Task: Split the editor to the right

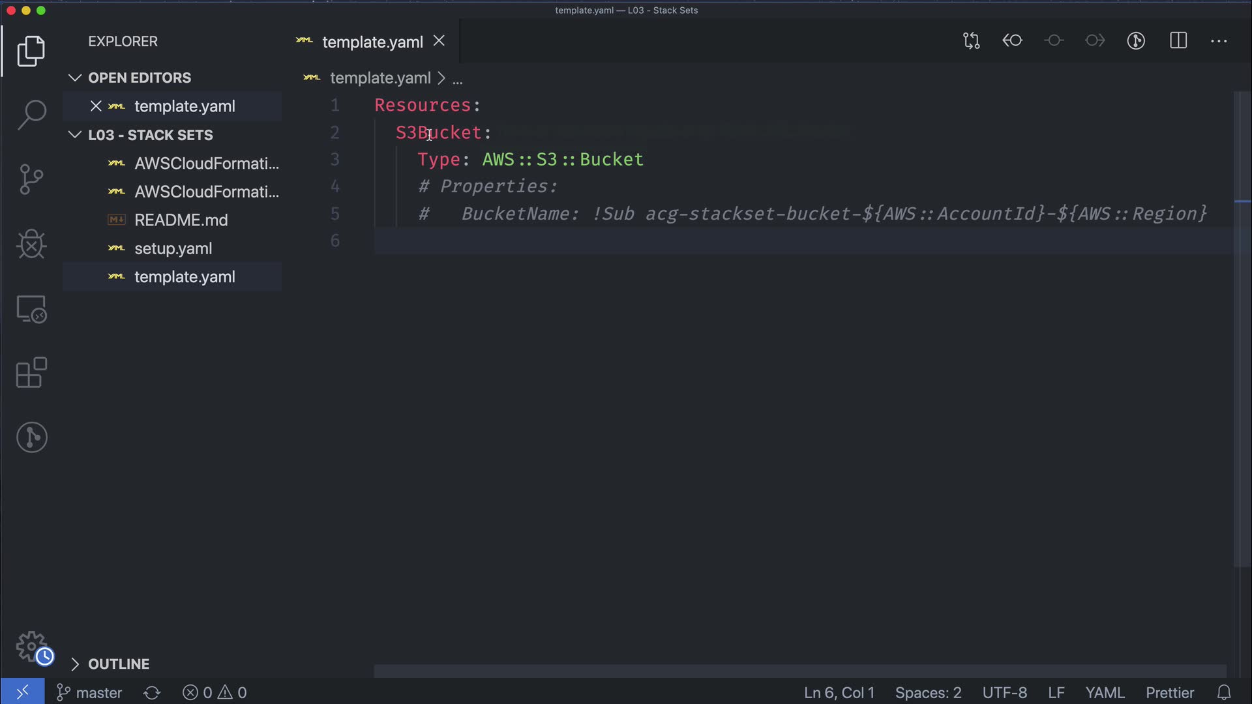Action: (x=1178, y=41)
